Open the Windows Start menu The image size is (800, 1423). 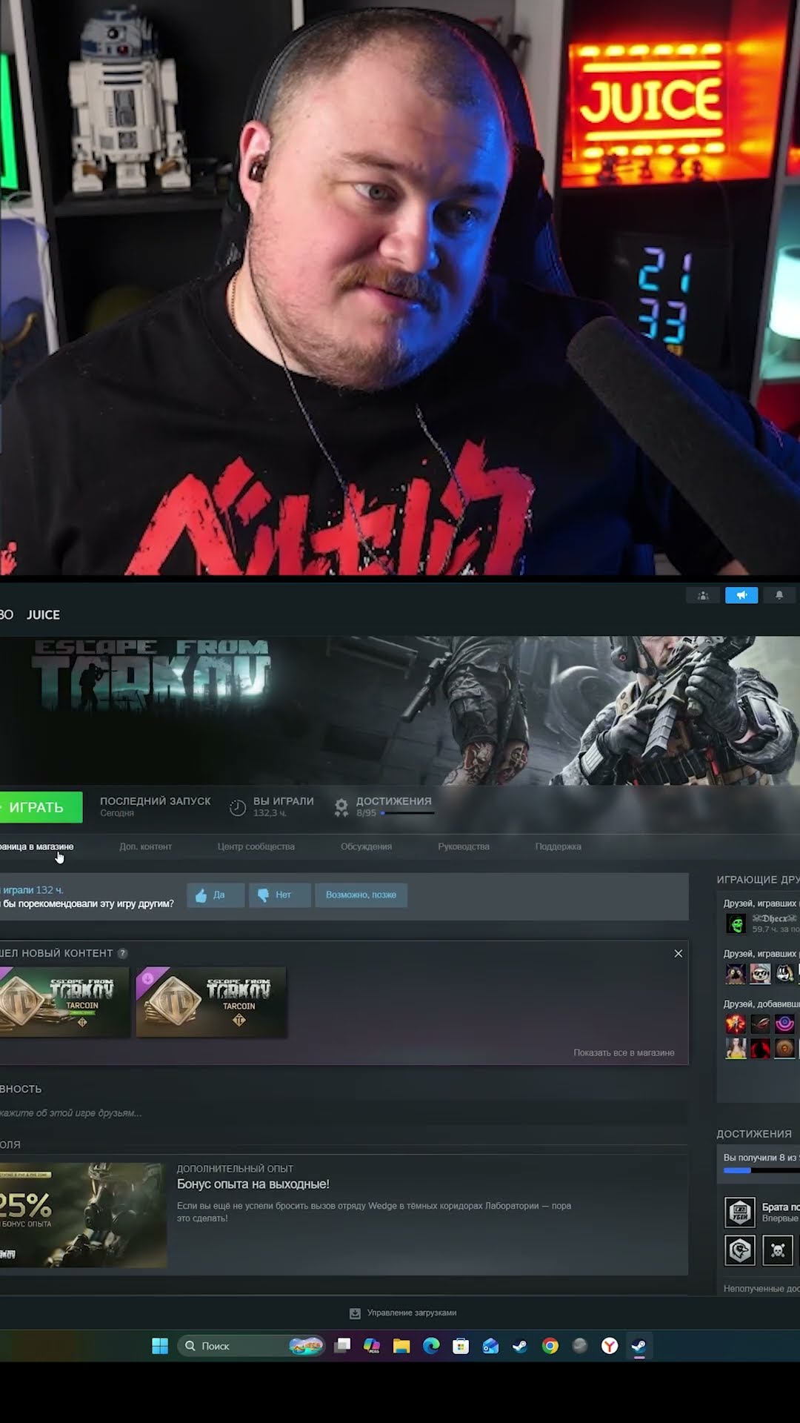pos(160,1346)
